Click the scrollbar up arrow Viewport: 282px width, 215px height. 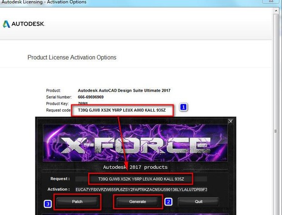click(276, 11)
